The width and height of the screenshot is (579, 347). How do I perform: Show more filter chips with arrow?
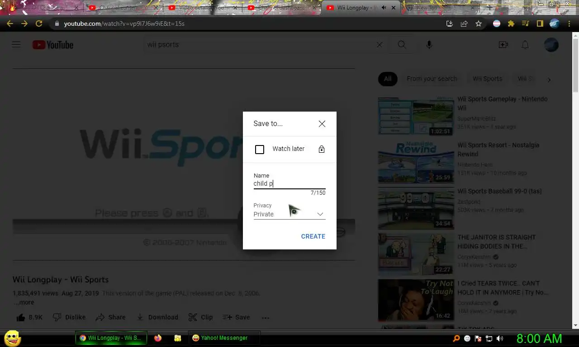click(549, 80)
